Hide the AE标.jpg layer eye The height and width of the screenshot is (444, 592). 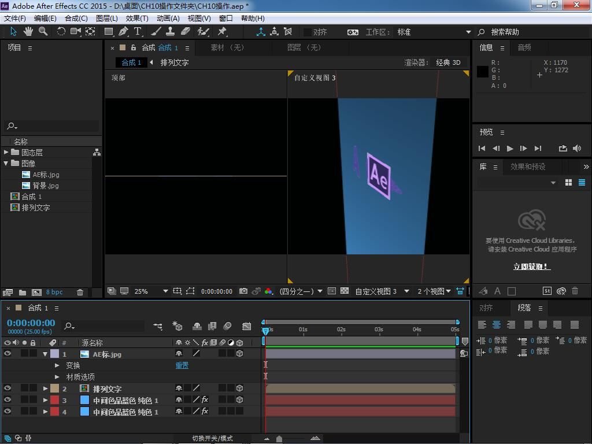point(7,354)
